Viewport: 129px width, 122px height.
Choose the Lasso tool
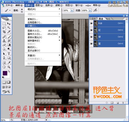point(4,28)
